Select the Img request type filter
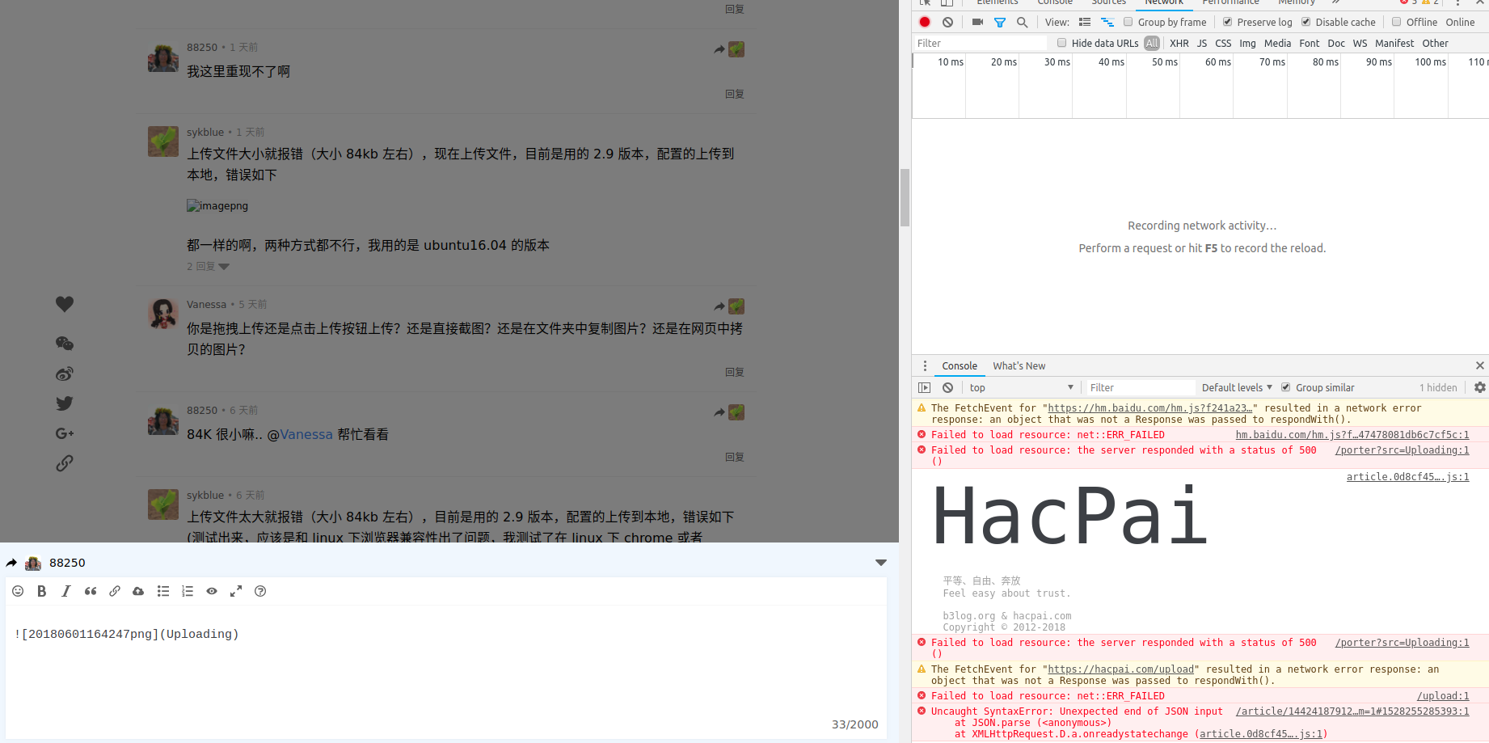 click(x=1247, y=43)
